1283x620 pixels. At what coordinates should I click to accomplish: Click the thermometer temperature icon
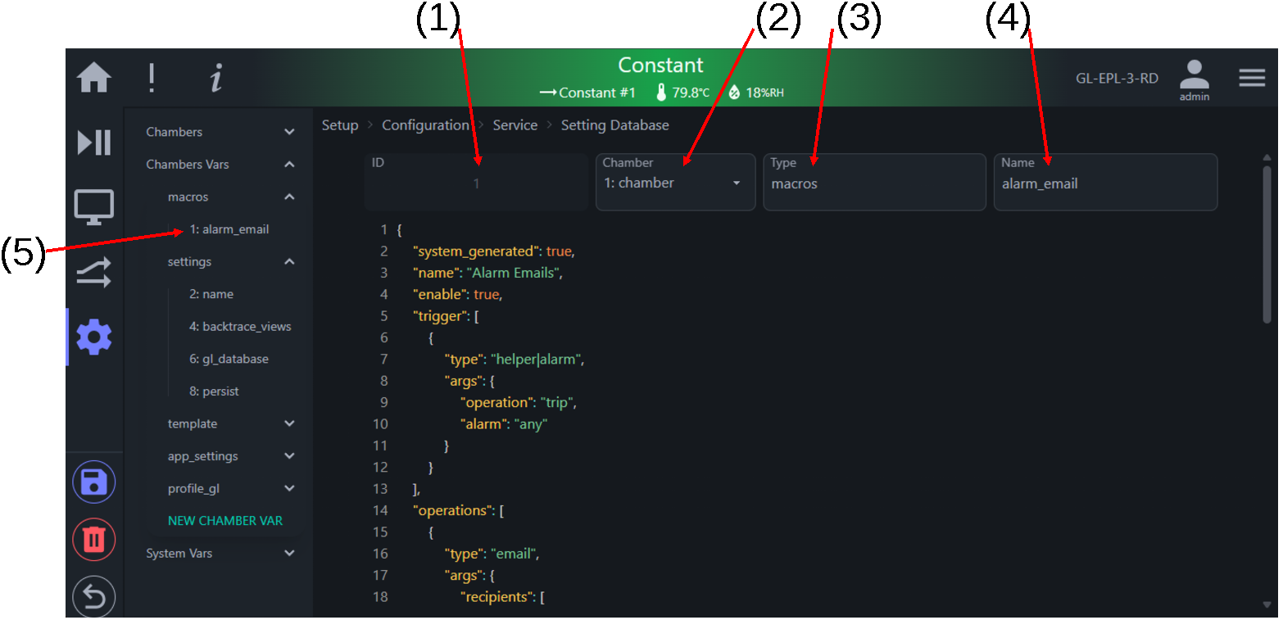(661, 93)
